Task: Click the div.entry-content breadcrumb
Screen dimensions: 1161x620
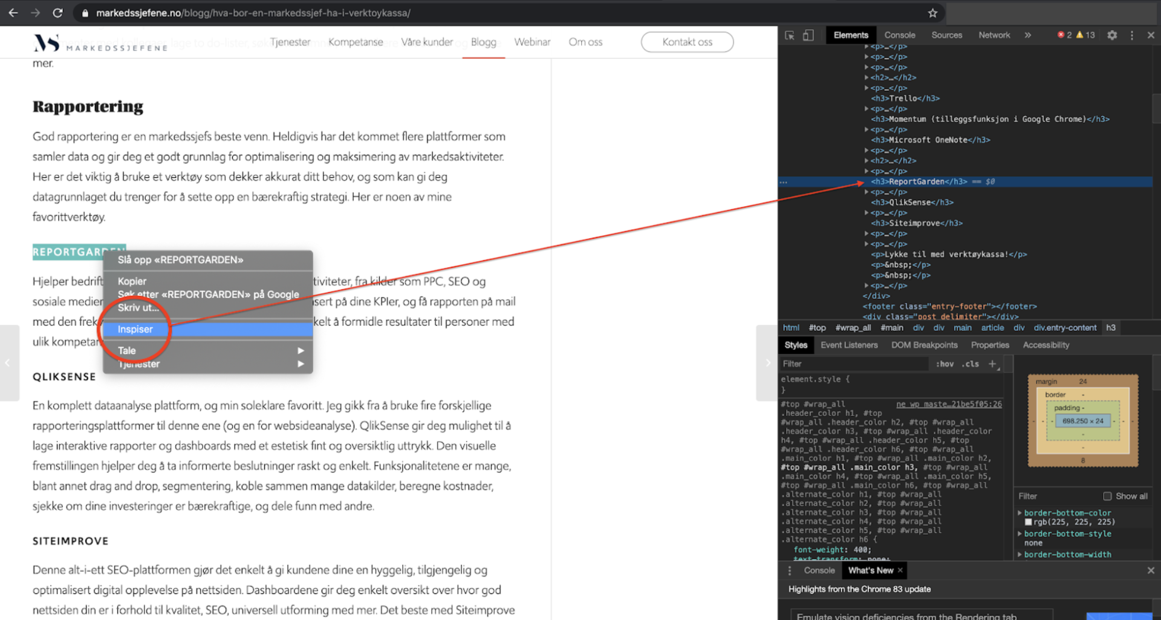Action: (x=1065, y=328)
